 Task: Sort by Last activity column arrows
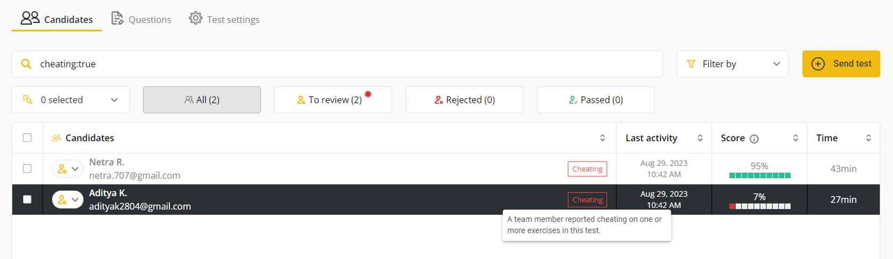(x=700, y=138)
